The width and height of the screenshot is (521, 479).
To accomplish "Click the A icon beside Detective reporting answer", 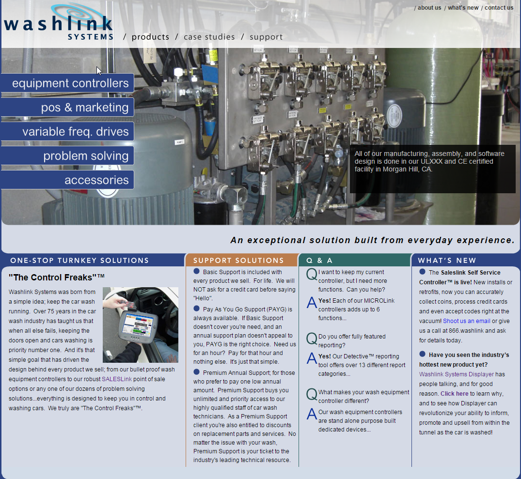I will click(x=312, y=358).
